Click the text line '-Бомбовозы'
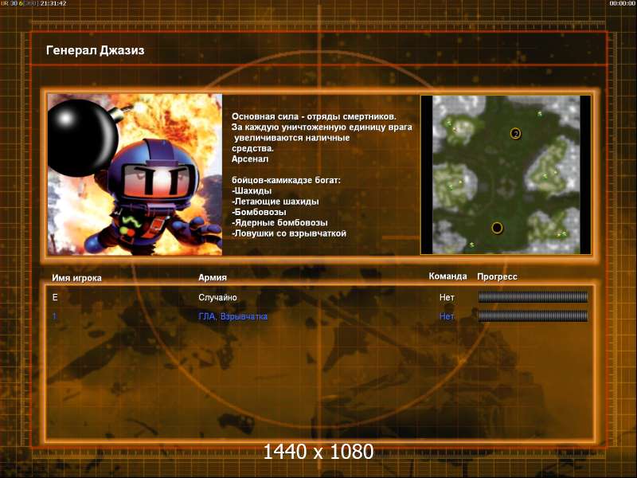 pyautogui.click(x=259, y=212)
